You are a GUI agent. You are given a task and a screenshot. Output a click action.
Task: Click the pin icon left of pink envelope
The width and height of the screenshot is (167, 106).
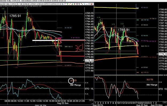[x=63, y=4]
